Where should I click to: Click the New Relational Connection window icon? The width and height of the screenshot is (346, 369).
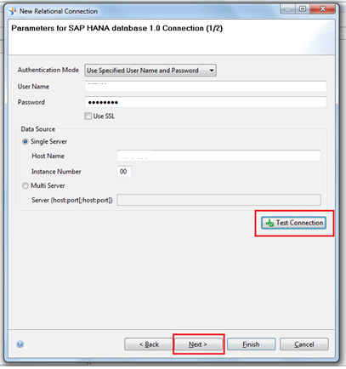click(13, 11)
